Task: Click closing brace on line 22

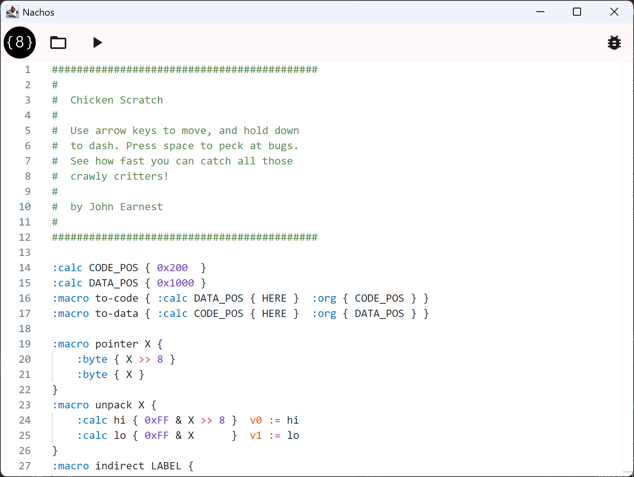Action: tap(55, 390)
